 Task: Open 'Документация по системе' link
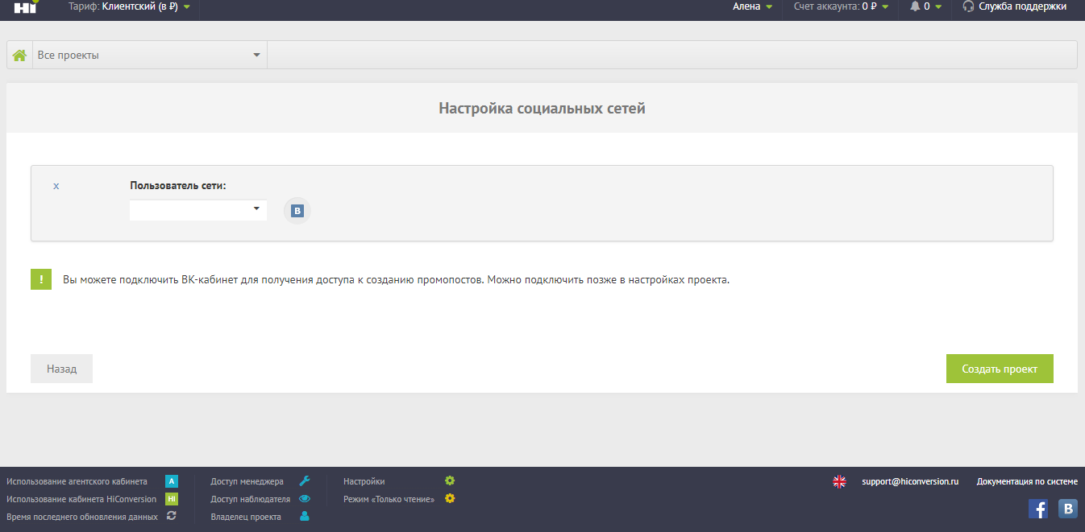tap(1027, 481)
